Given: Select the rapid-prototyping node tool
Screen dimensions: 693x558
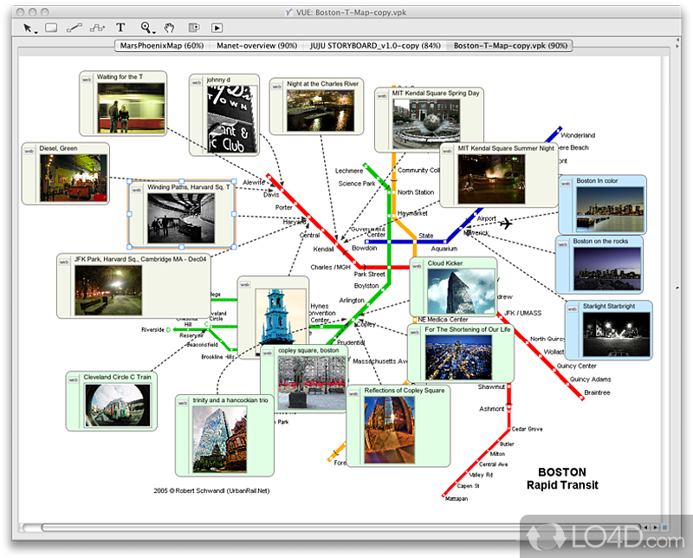Looking at the screenshot, I should pos(95,28).
